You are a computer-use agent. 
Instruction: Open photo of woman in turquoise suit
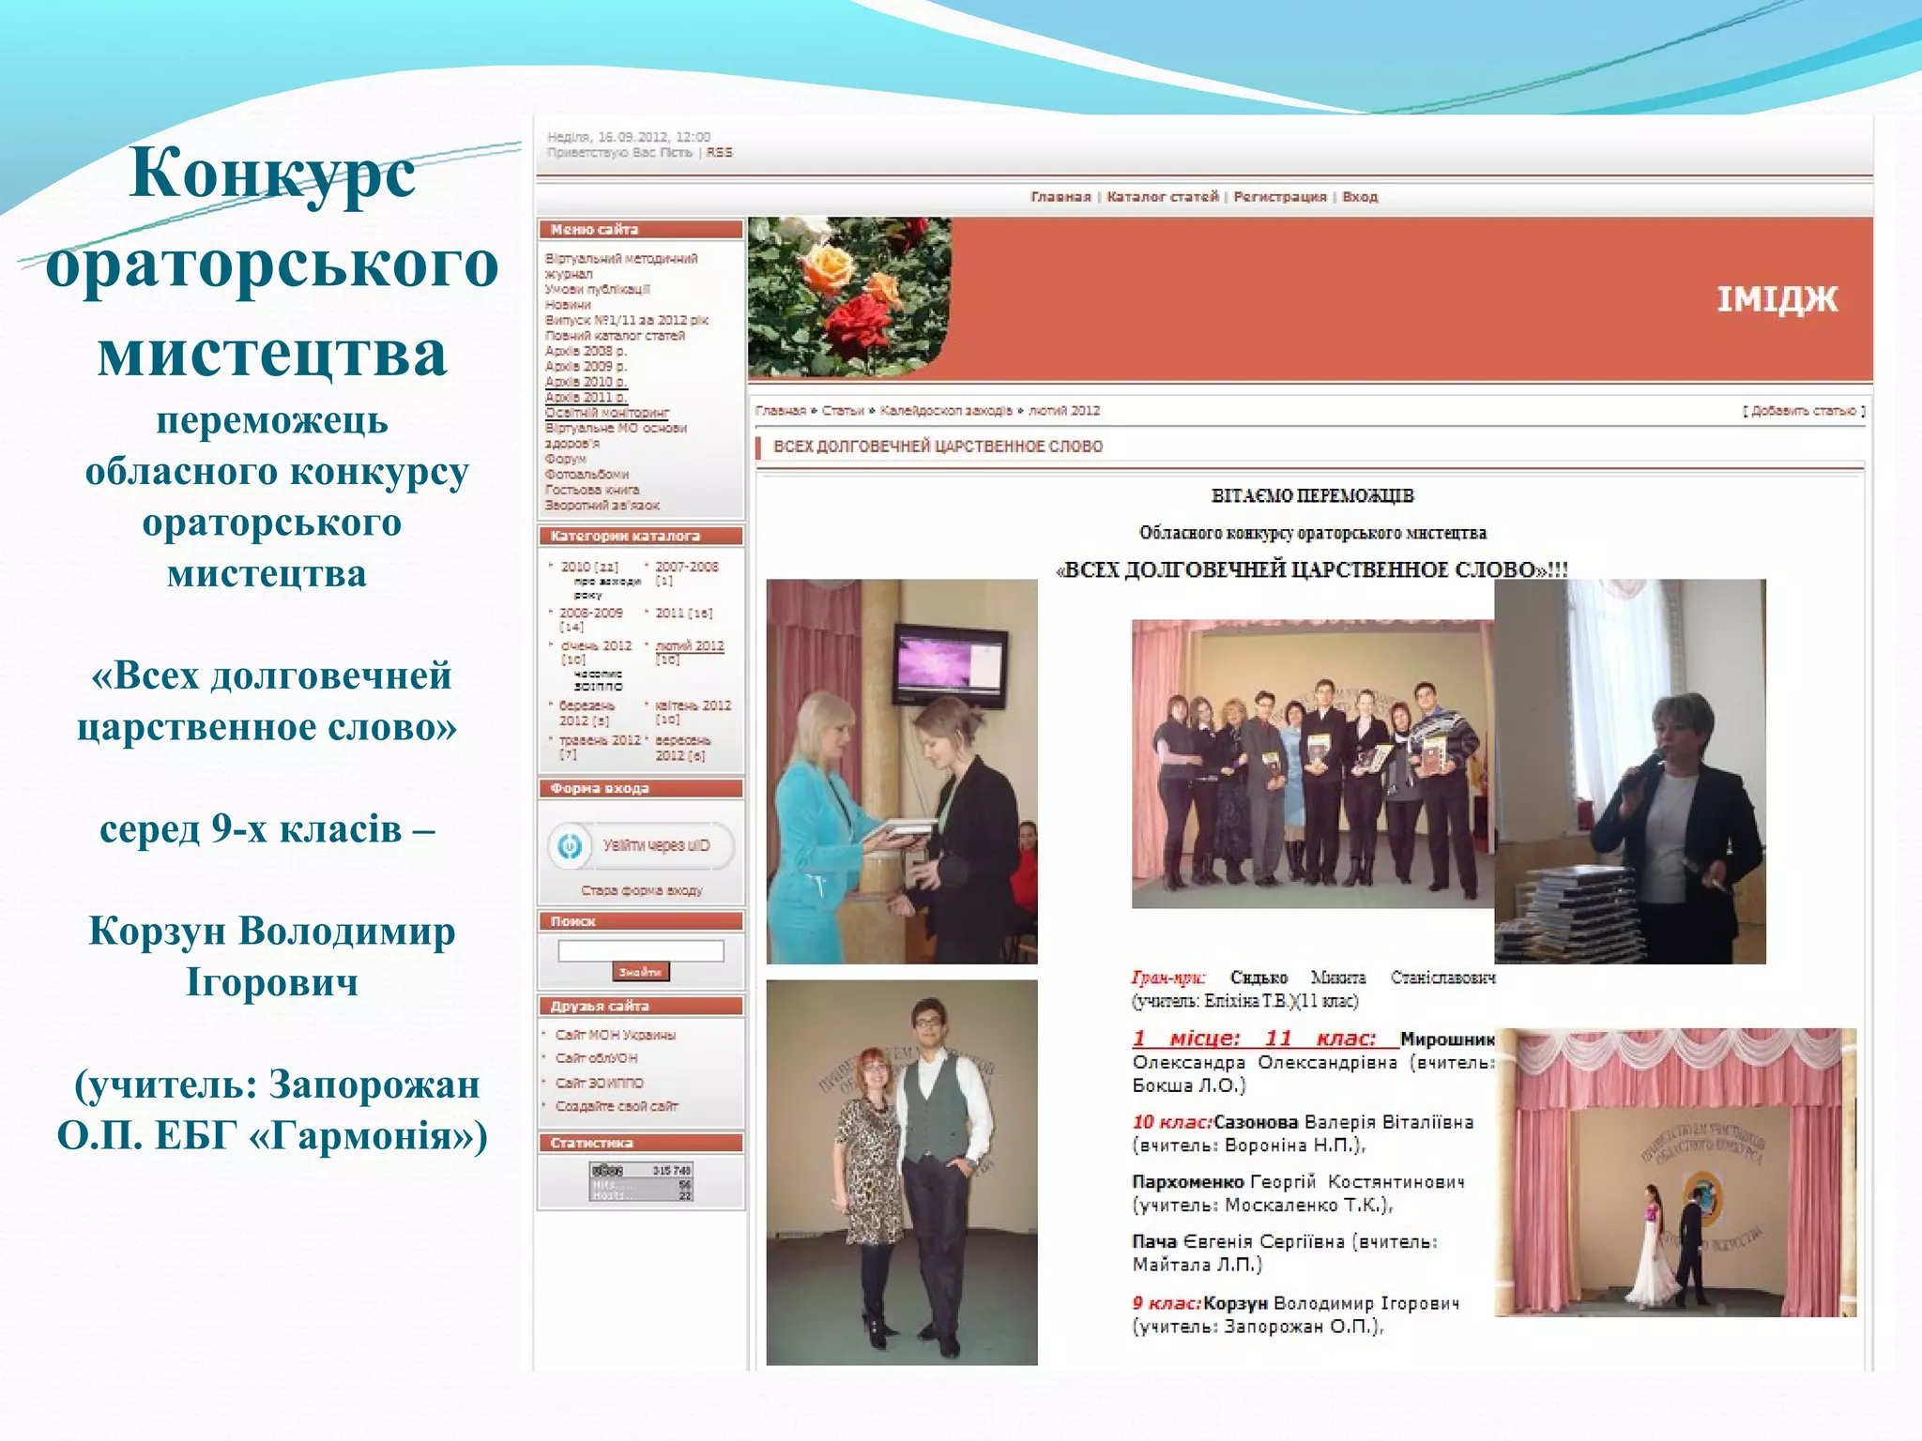pos(902,771)
